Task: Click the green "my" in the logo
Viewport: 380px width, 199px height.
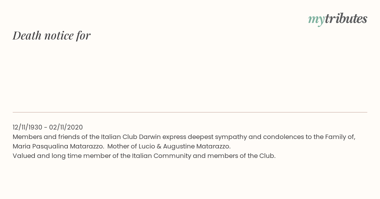Action: click(316, 20)
